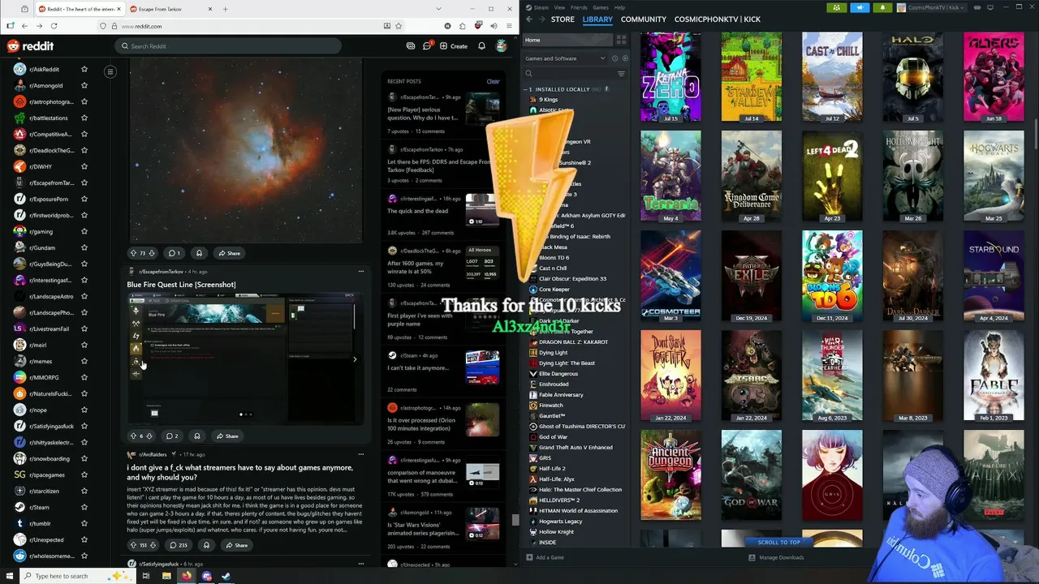Collapse Installed Locally category in Steam
Screen dimensions: 1039x584
tap(525, 89)
